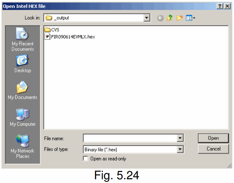Click the CVS folder icon
The image size is (234, 183).
(47, 29)
